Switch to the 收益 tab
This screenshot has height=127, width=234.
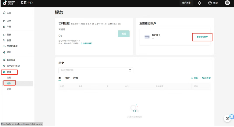tap(76, 78)
